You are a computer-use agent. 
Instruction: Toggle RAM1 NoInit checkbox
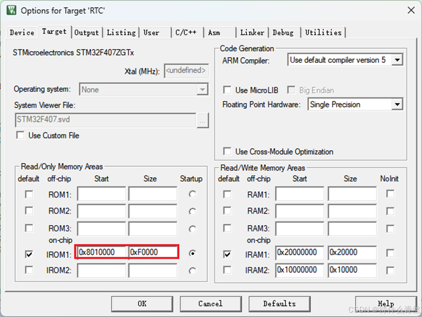tap(390, 194)
